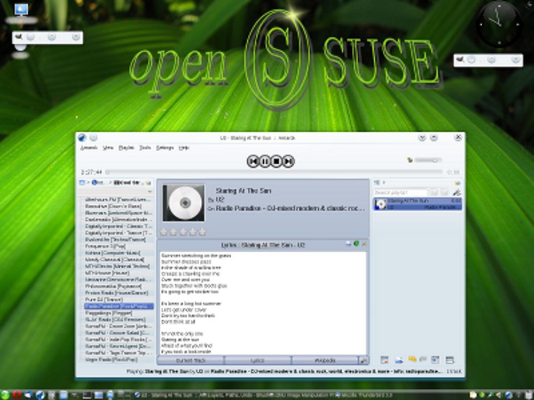
Task: Click the green reload icon in Lyrics header
Action: pyautogui.click(x=356, y=244)
